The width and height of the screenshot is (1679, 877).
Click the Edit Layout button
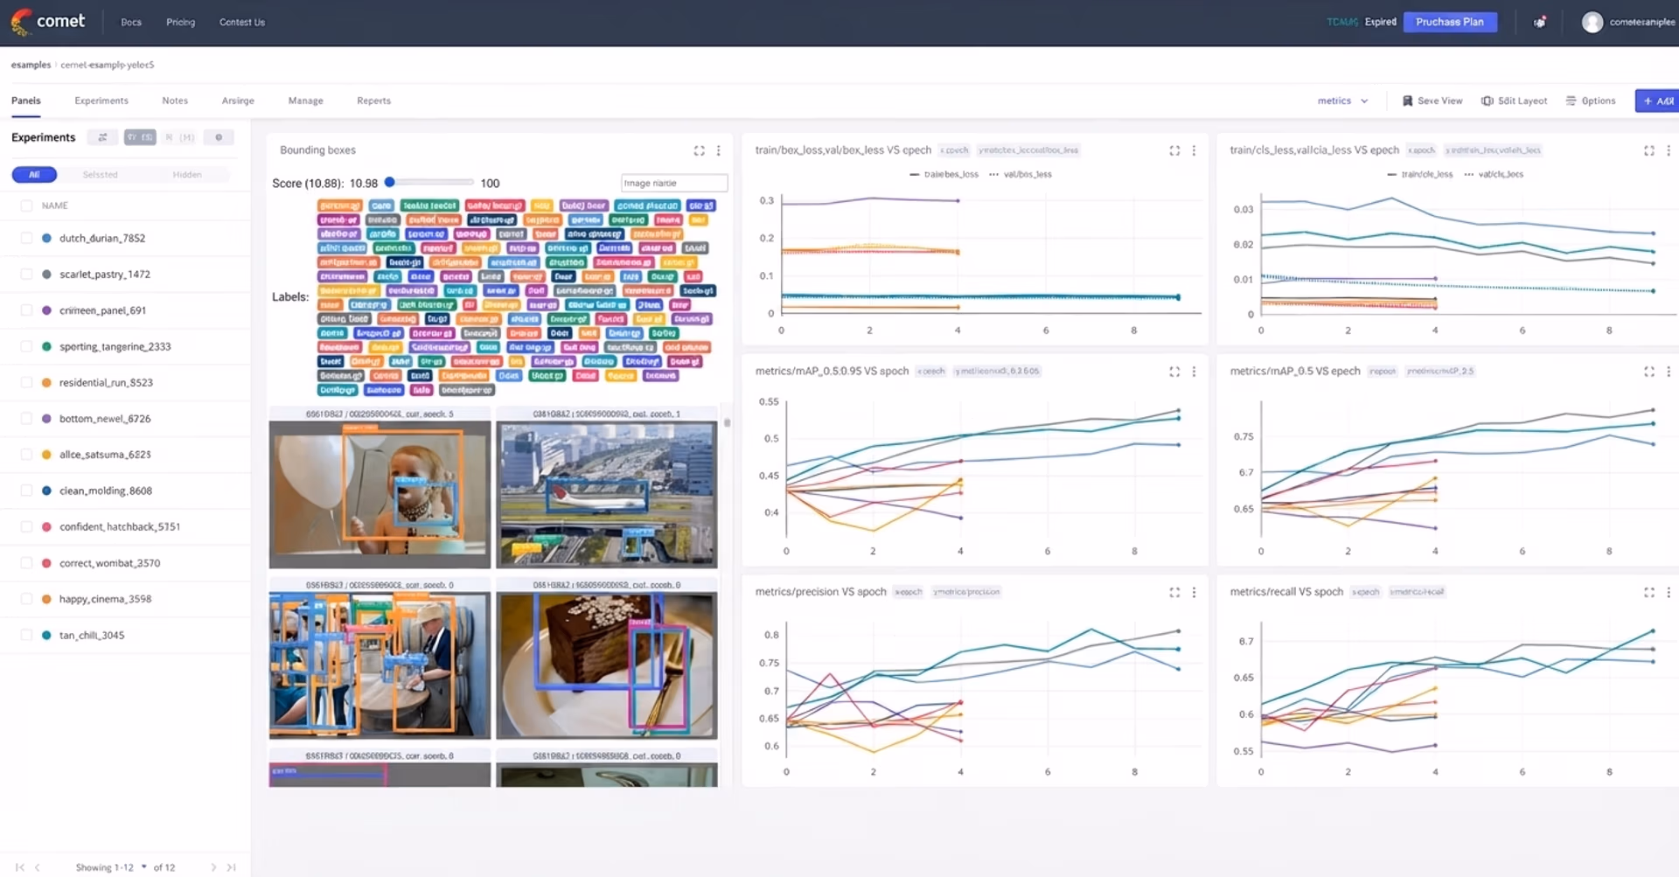point(1515,101)
